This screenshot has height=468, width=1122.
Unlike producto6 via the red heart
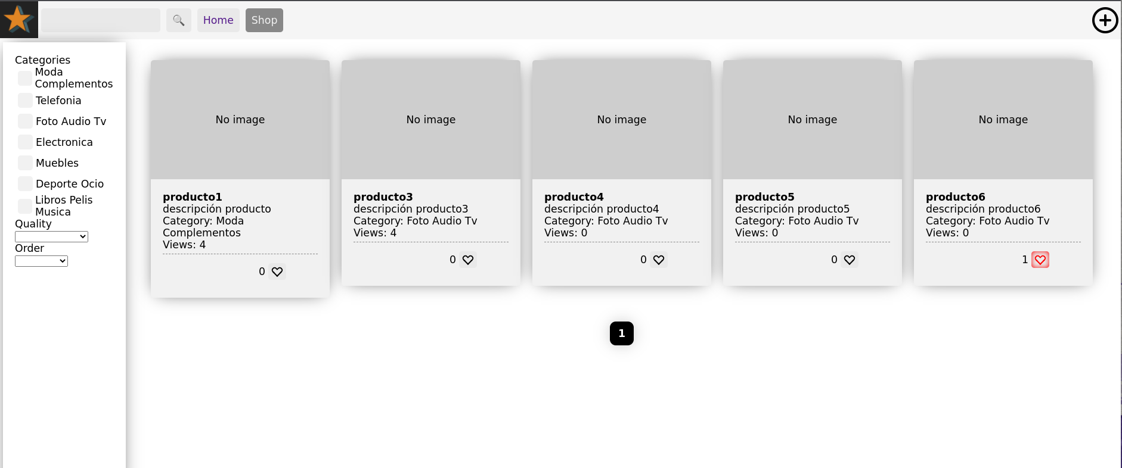click(x=1040, y=260)
